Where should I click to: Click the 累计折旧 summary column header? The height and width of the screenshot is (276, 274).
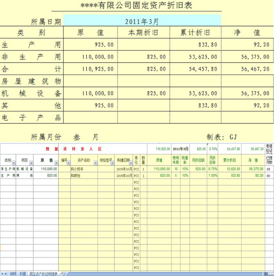[x=195, y=32]
